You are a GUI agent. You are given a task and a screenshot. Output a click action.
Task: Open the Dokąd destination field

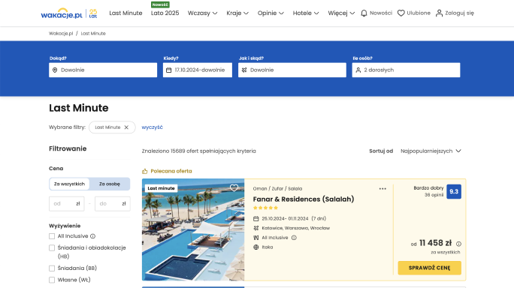point(103,70)
